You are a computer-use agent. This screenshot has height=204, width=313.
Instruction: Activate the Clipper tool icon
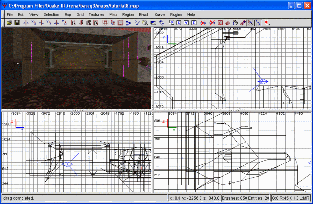(128, 23)
